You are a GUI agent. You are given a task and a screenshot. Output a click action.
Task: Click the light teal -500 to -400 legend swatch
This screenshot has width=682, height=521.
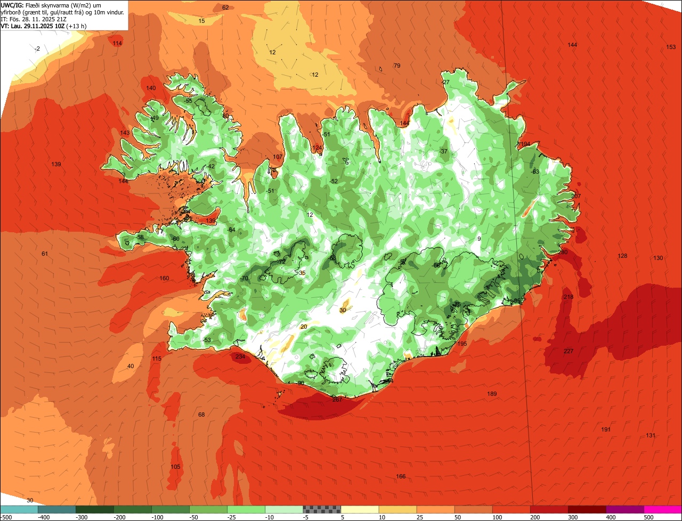pyautogui.click(x=19, y=509)
